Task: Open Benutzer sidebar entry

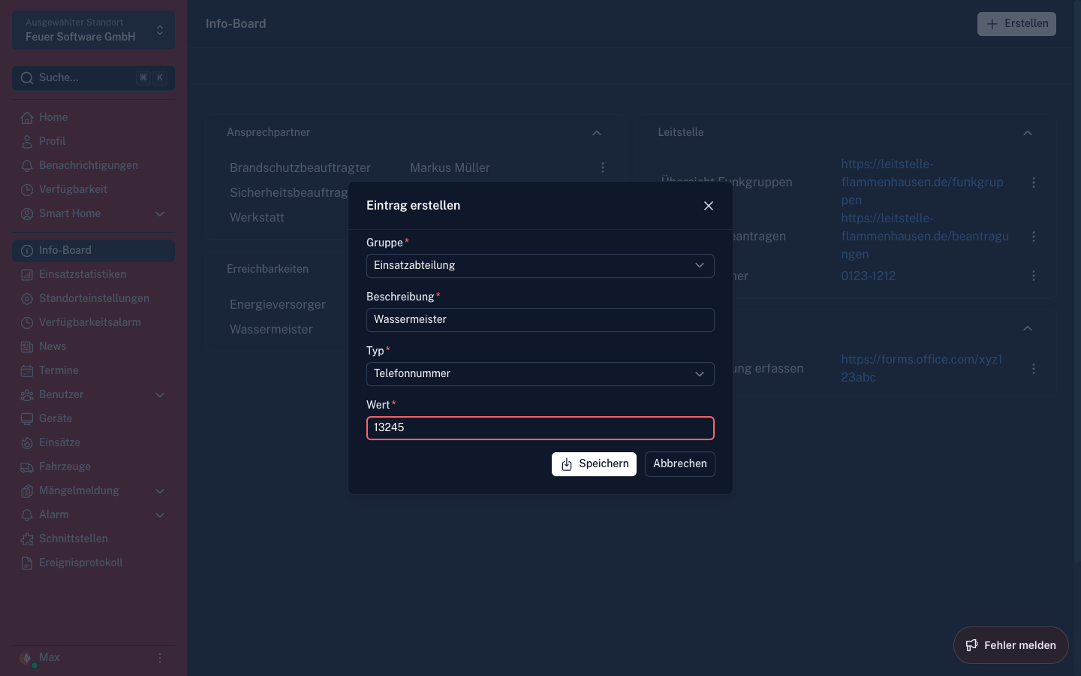Action: (x=93, y=394)
